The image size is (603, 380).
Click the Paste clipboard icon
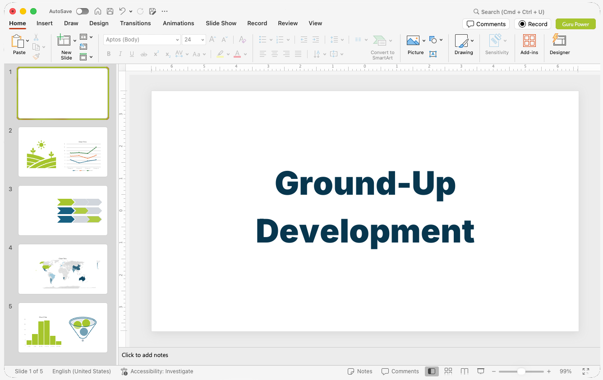(x=18, y=41)
